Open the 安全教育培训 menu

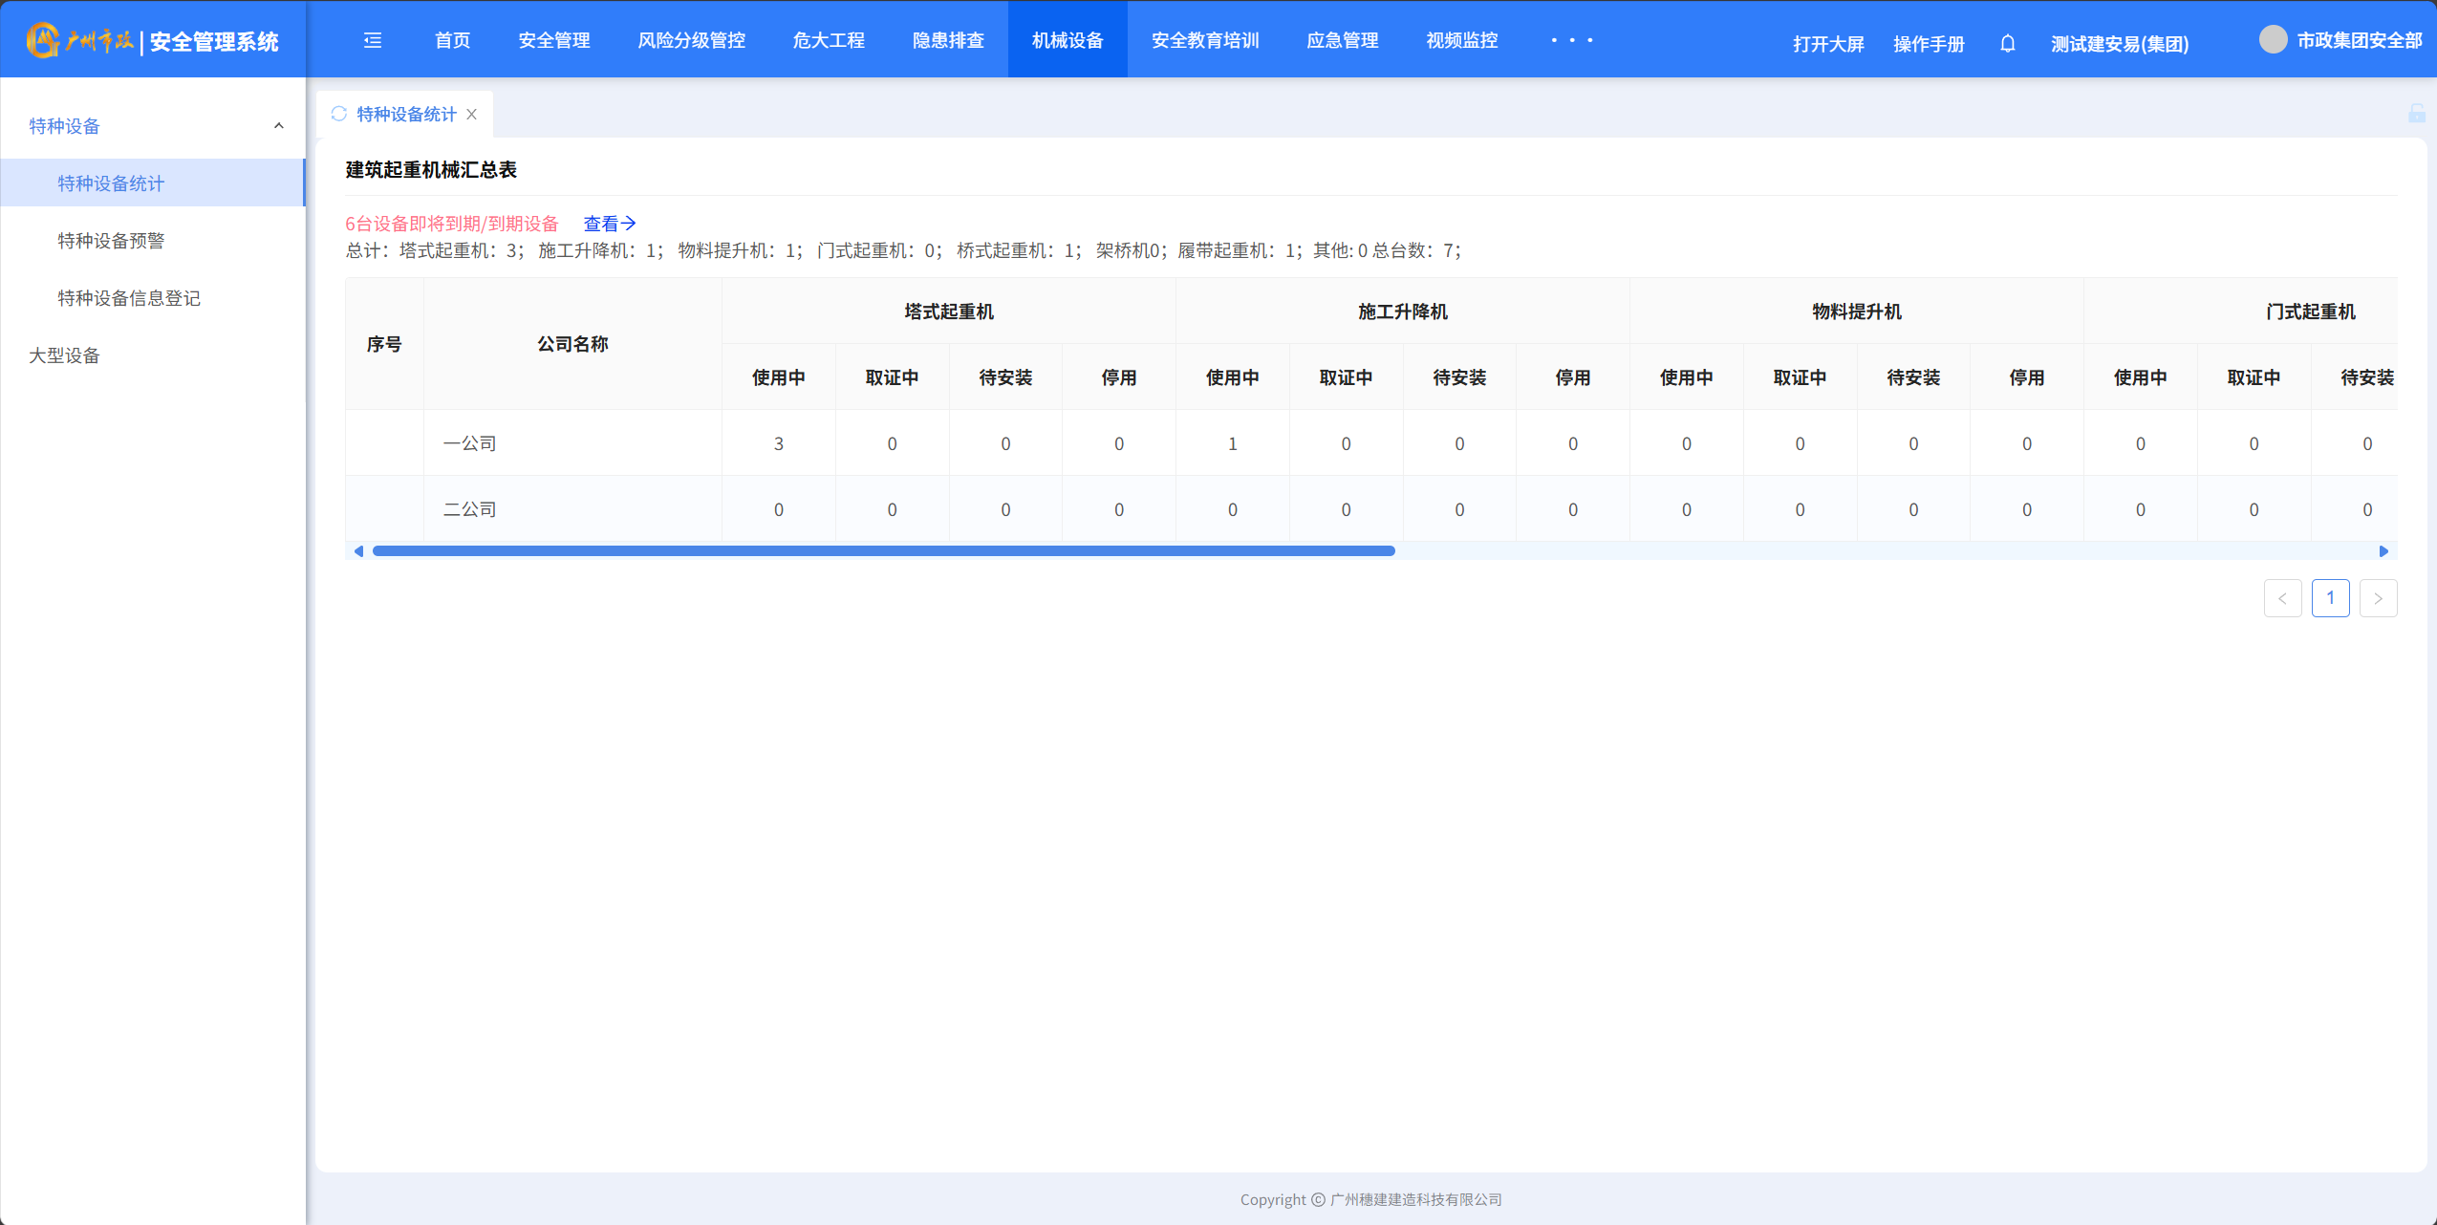point(1204,40)
